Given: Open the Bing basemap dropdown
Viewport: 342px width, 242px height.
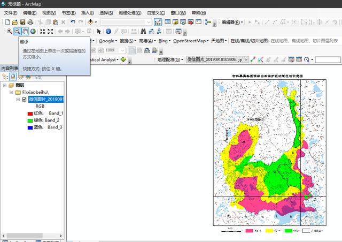Looking at the screenshot, I should (x=165, y=41).
